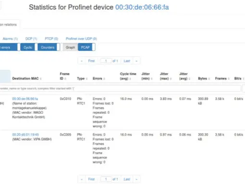Select bytes value 300.30 kB
Viewport: 245px width, 184px height.
[x=203, y=137]
